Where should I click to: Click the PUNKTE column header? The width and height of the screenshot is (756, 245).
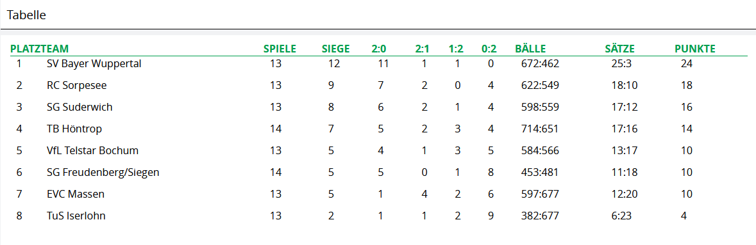(695, 49)
